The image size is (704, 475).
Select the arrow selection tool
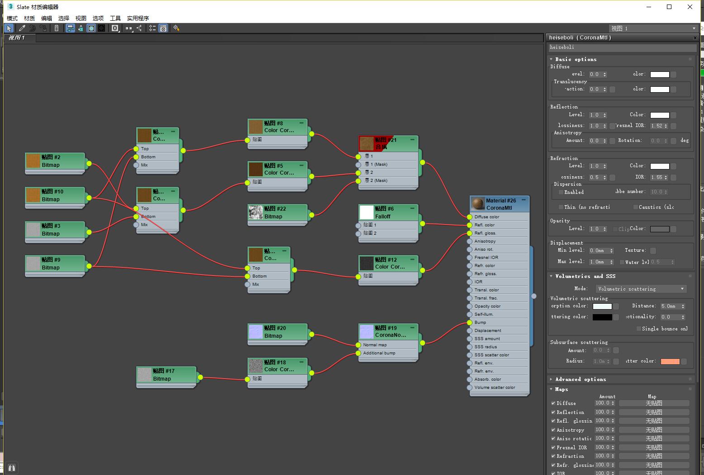coord(9,28)
